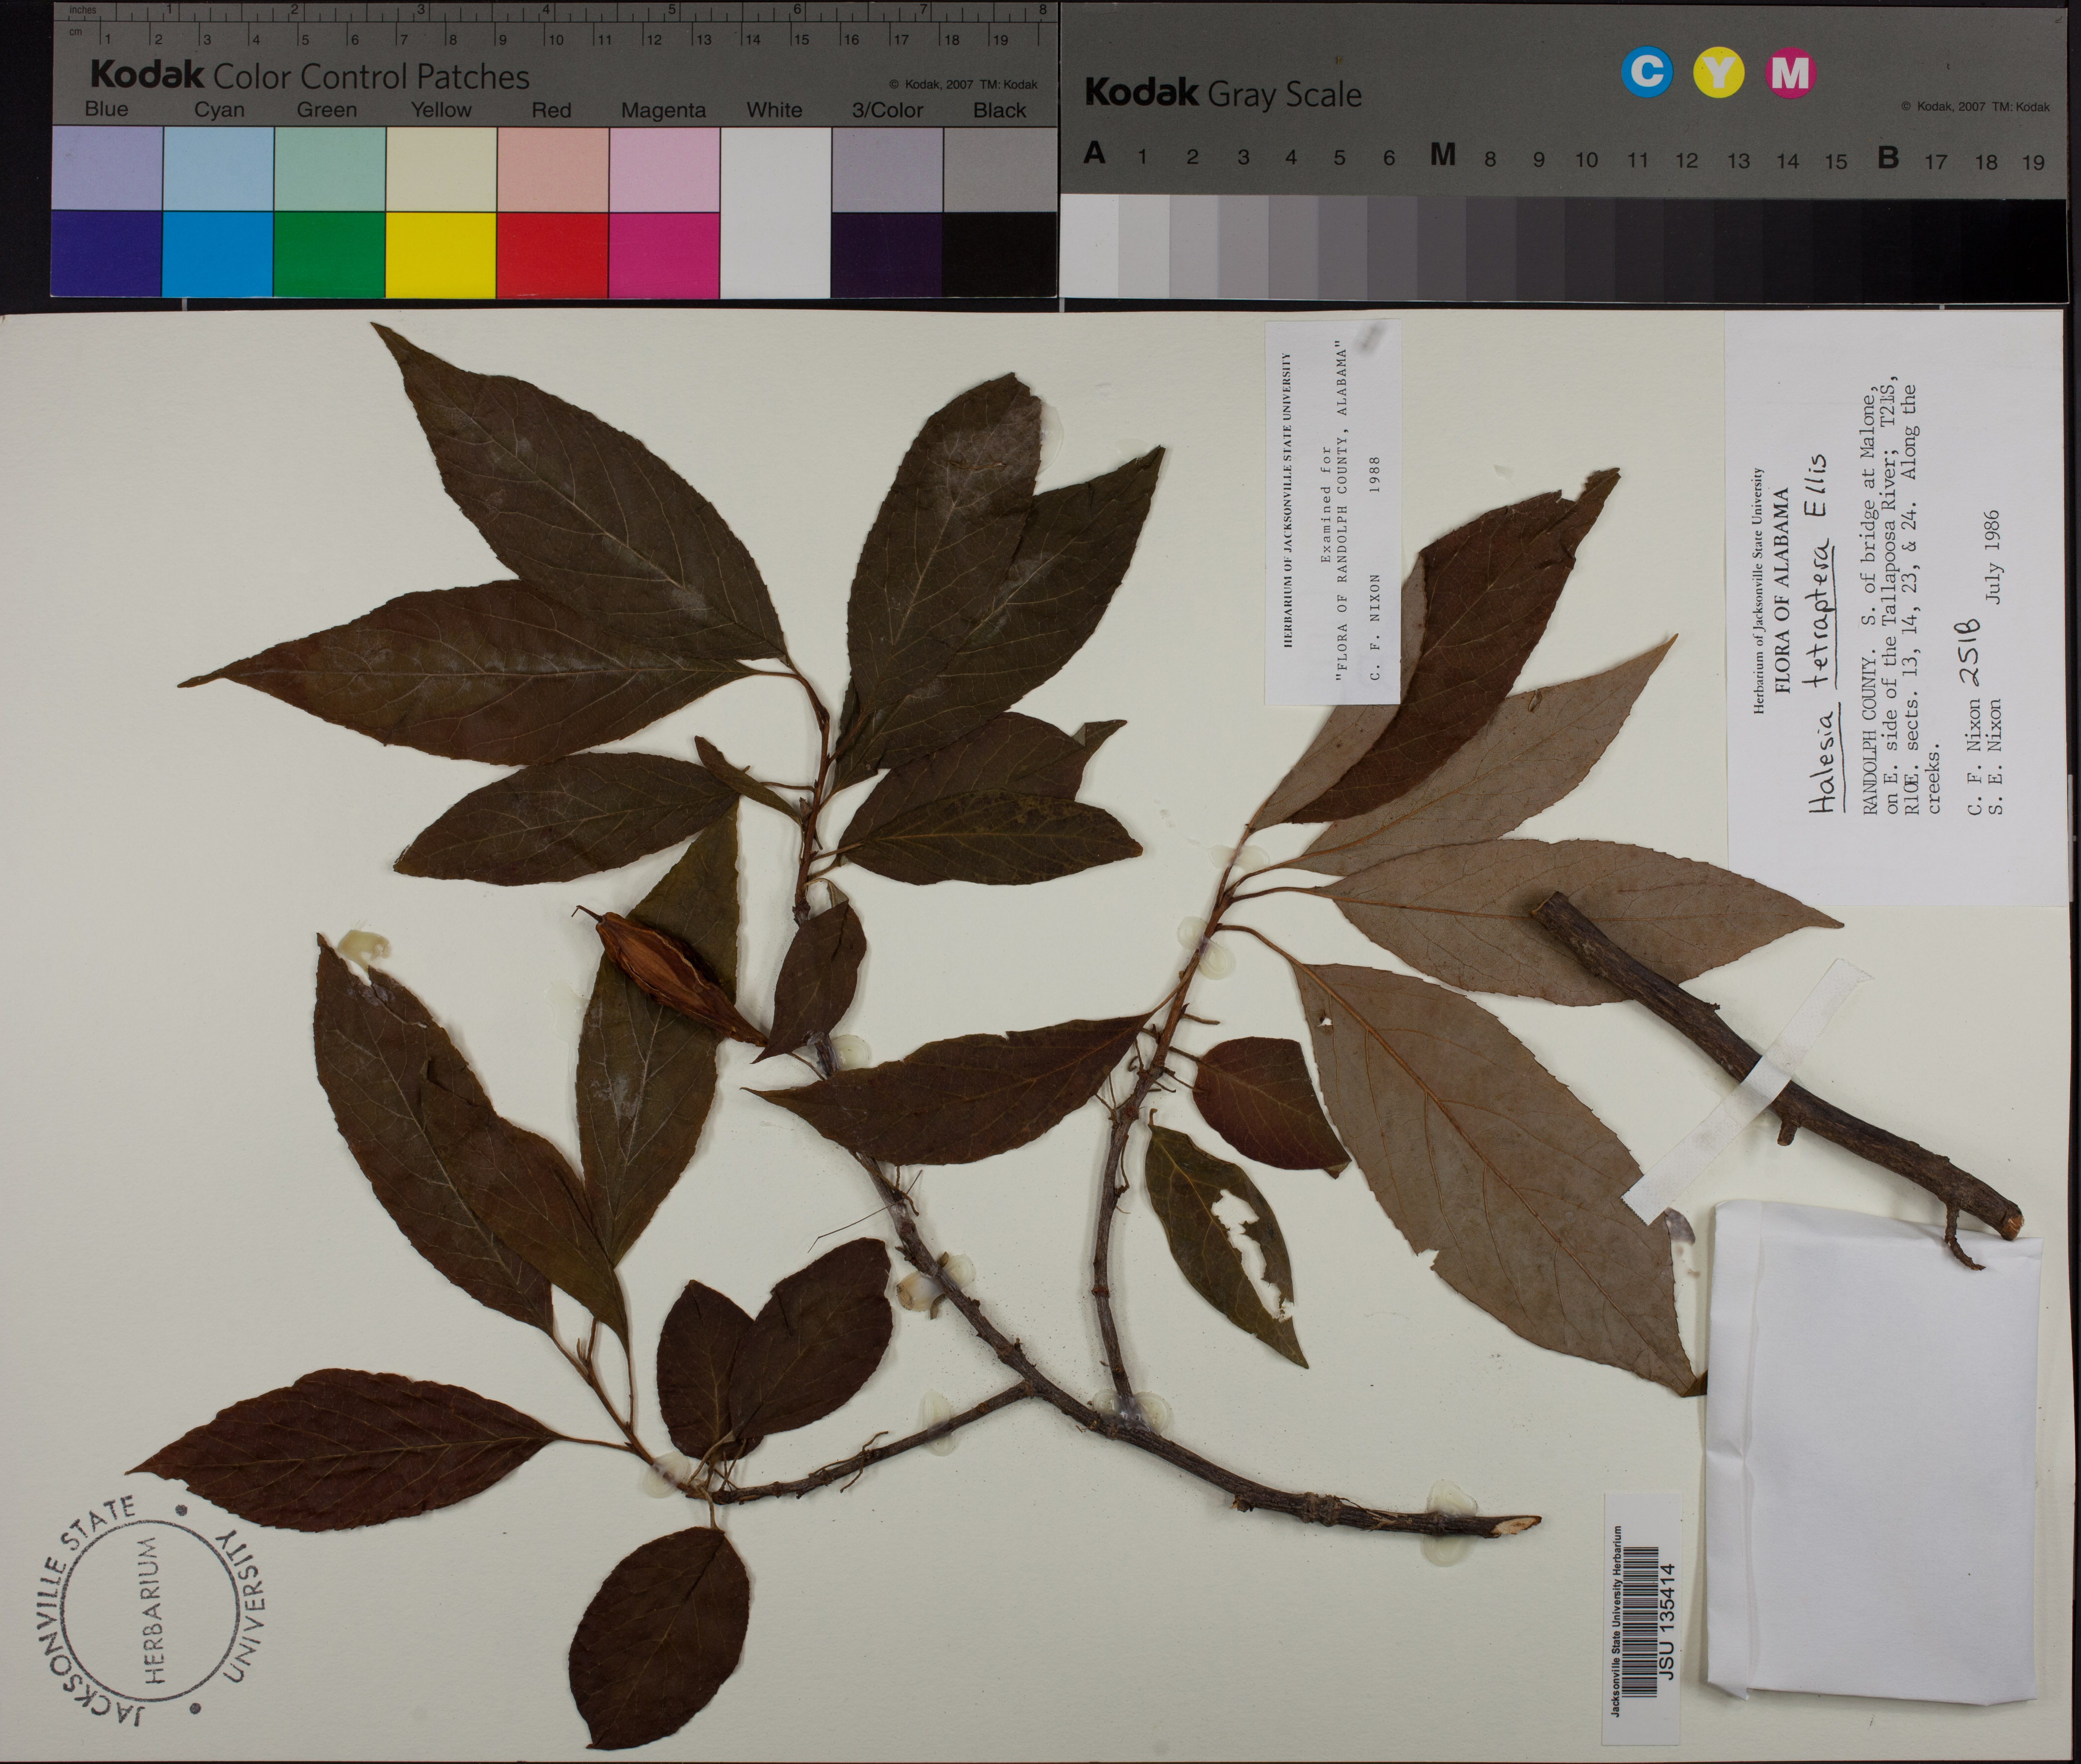Screen dimensions: 2081x1764
Task: Click the handwritten 'Halesia tetraptera Ellis' name
Action: (1822, 633)
